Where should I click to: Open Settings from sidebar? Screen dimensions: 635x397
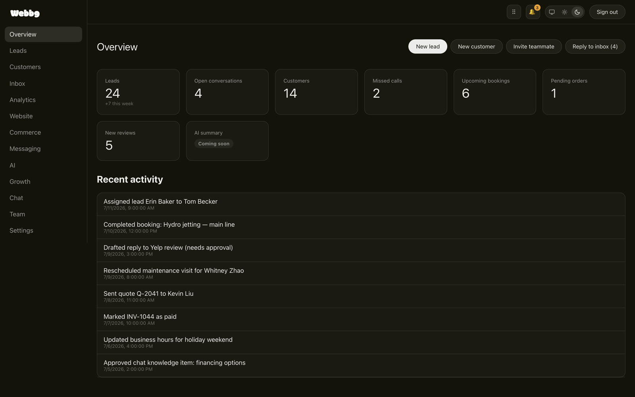coord(43,230)
